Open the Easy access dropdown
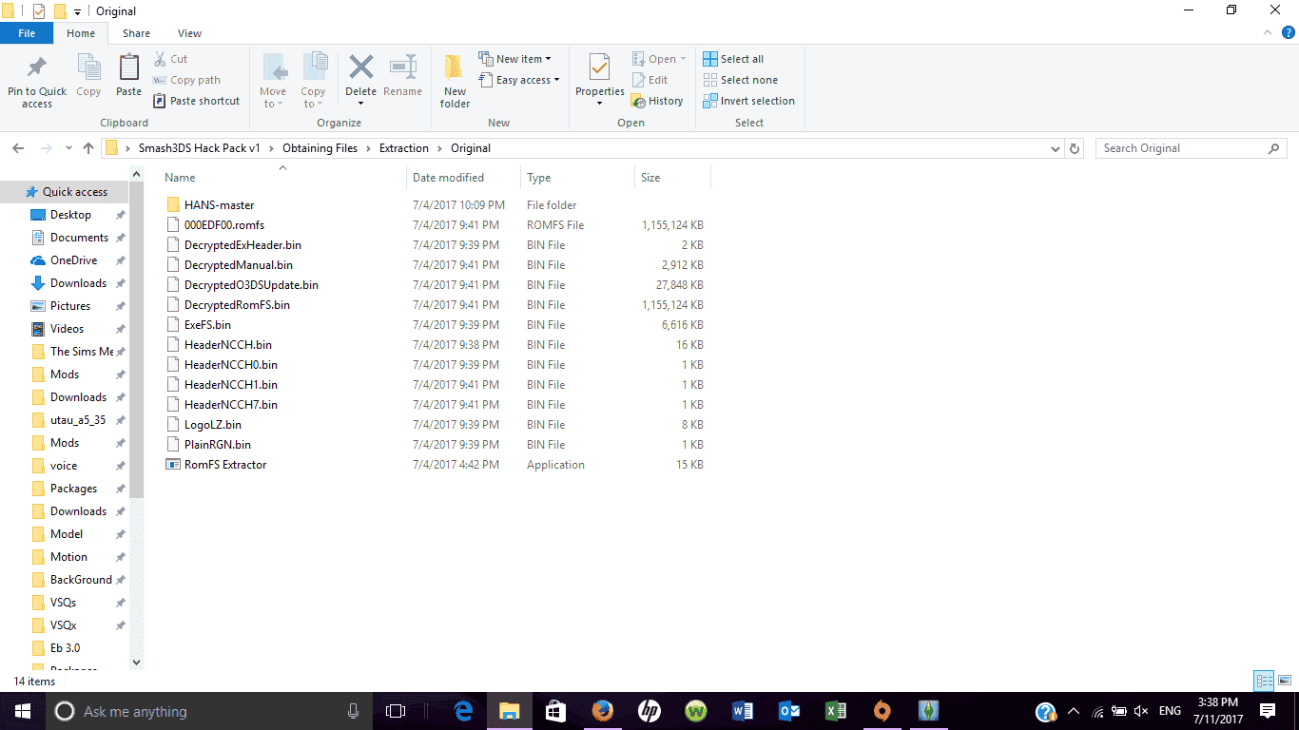 pos(518,80)
